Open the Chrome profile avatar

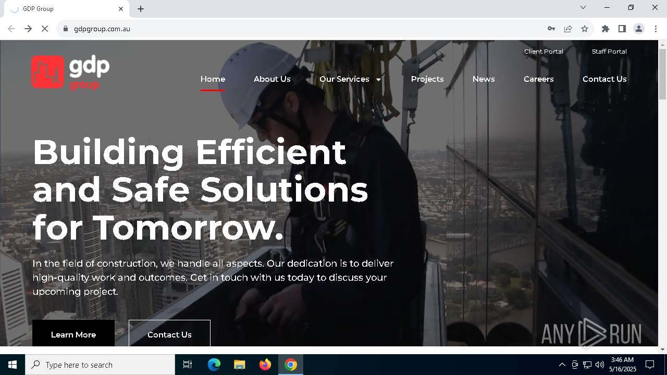639,29
